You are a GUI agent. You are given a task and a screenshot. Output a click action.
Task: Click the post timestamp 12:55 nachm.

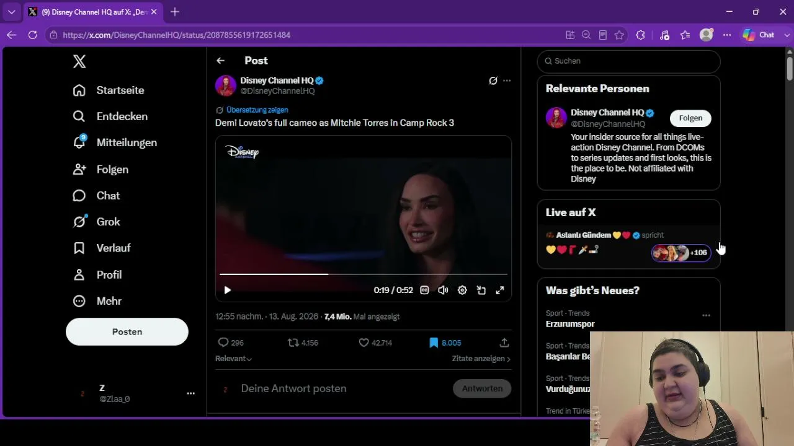[x=268, y=317]
